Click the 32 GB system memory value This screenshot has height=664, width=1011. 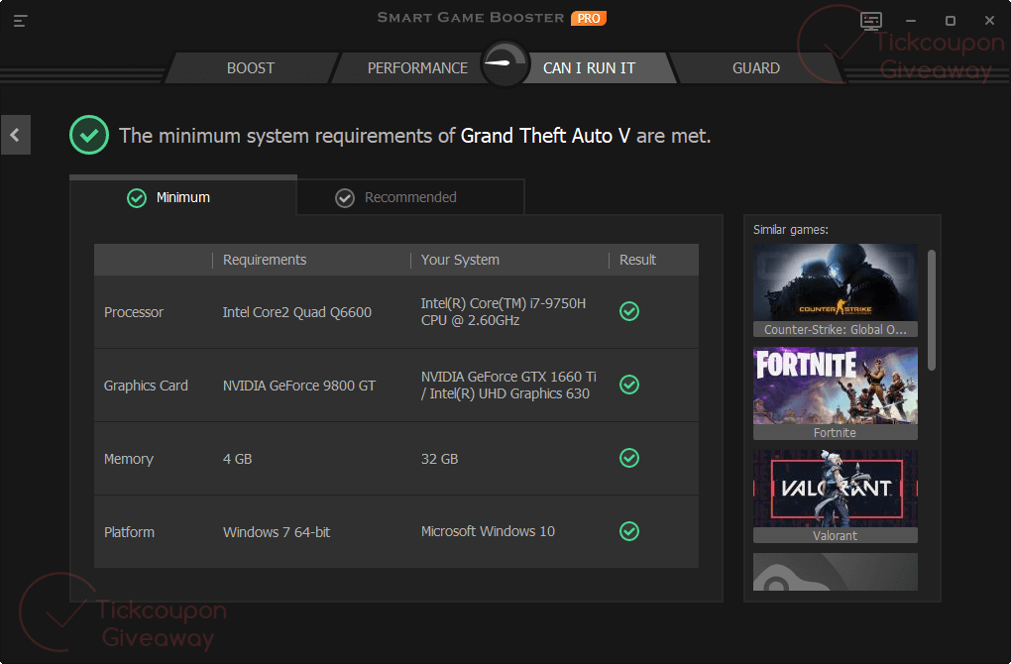tap(439, 459)
